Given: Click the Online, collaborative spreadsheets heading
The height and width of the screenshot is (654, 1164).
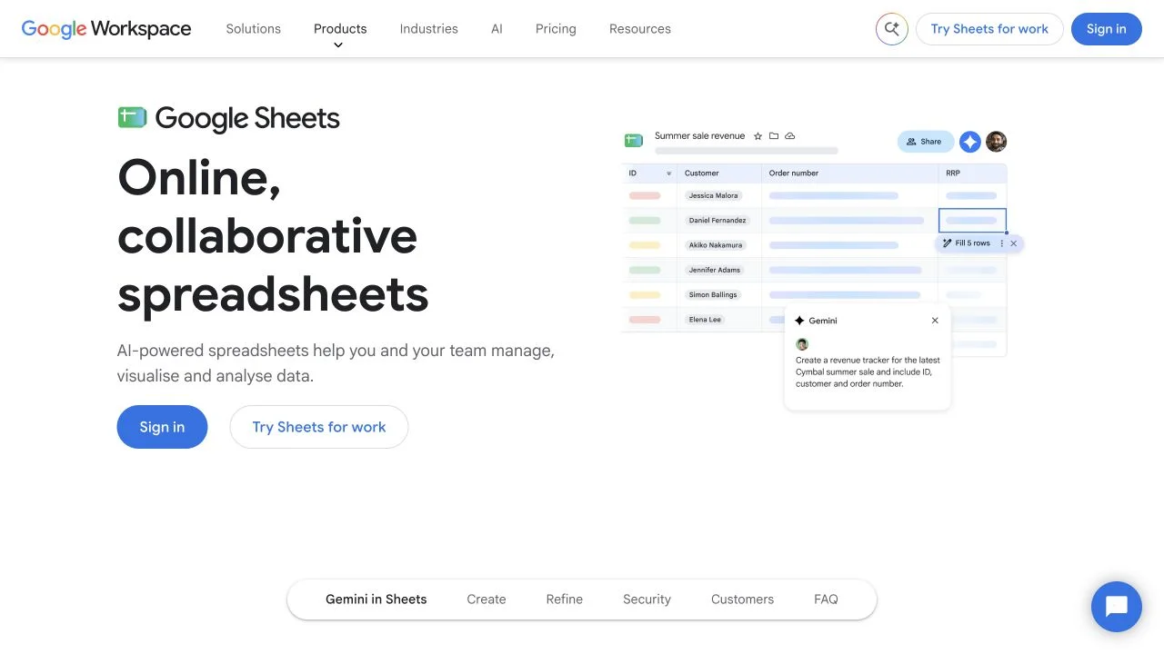Looking at the screenshot, I should click(273, 236).
